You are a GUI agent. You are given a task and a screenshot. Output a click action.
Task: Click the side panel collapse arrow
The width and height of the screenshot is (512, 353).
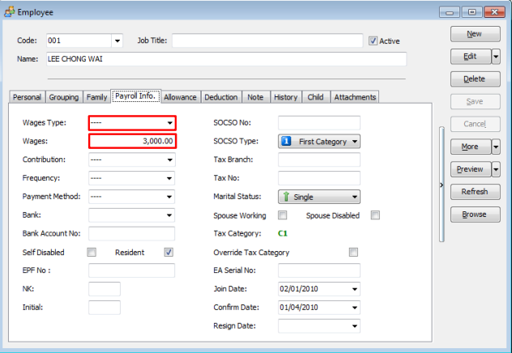click(x=441, y=185)
